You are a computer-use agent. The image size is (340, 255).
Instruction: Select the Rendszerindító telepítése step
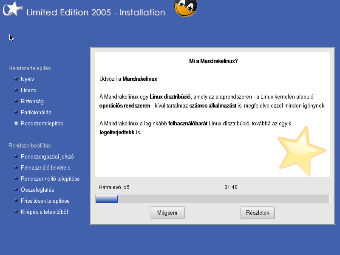tap(50, 178)
